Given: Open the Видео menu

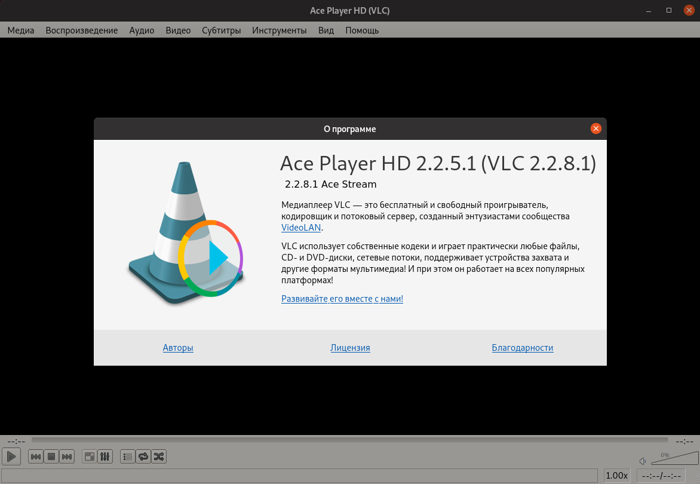Looking at the screenshot, I should click(178, 30).
